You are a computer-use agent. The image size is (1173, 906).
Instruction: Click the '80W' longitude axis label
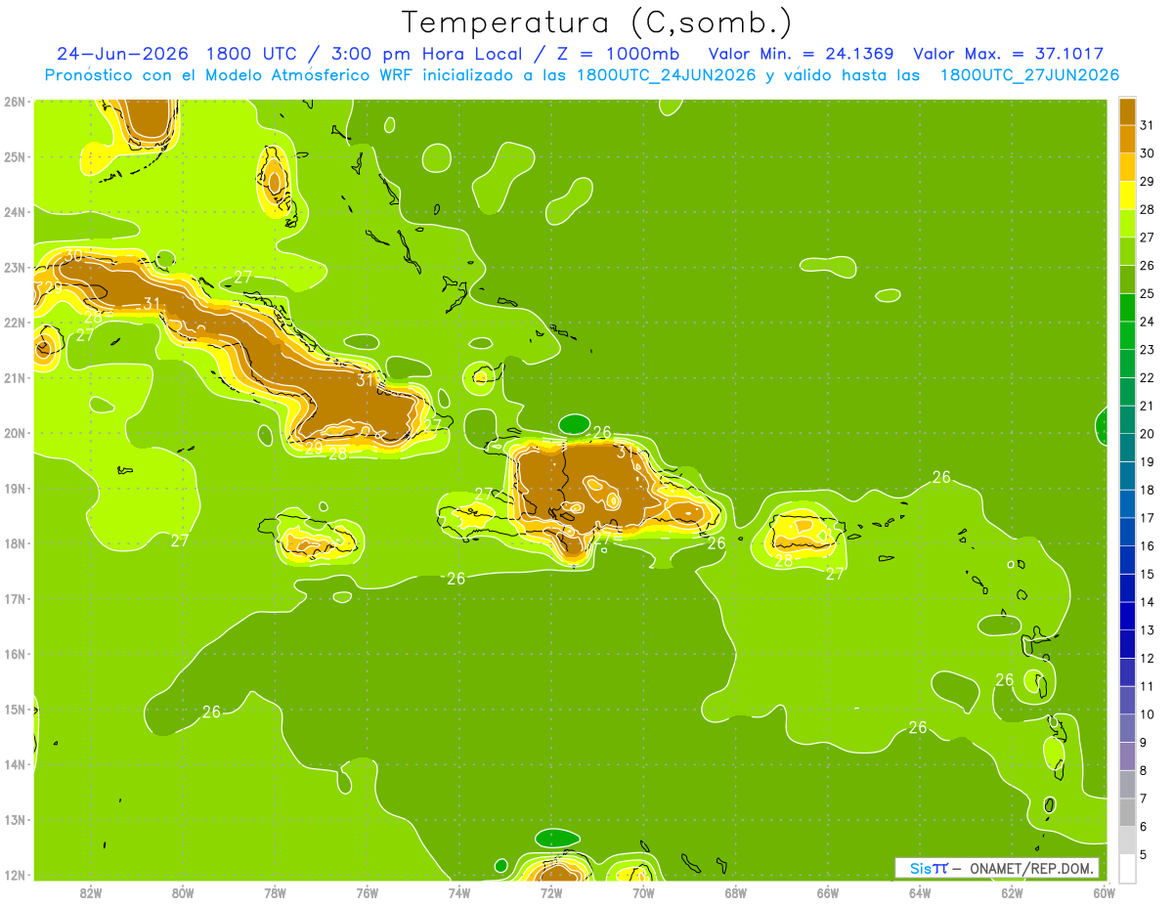tap(183, 892)
